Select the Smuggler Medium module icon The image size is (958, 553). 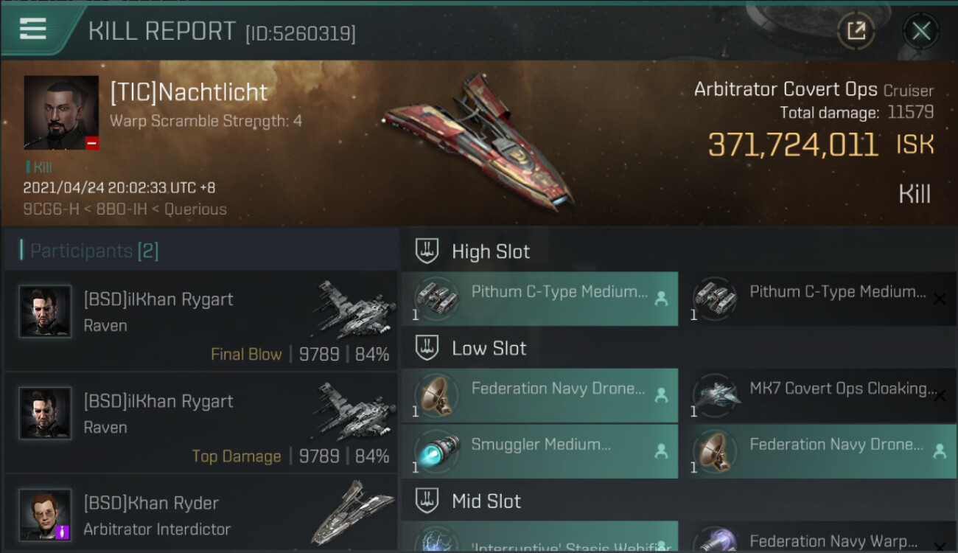click(x=436, y=451)
